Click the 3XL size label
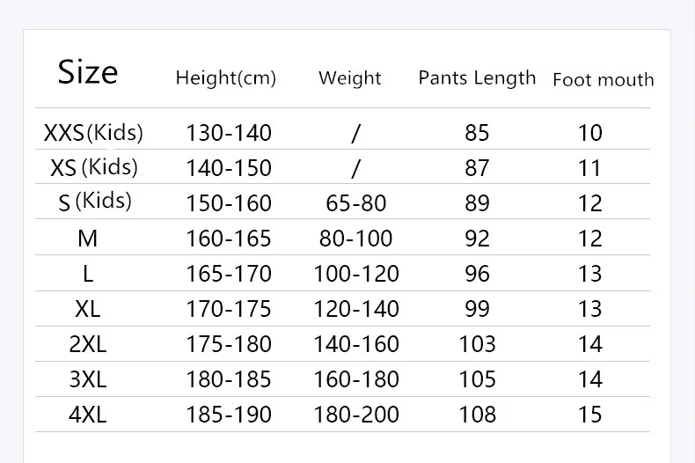Image resolution: width=695 pixels, height=463 pixels. (88, 379)
